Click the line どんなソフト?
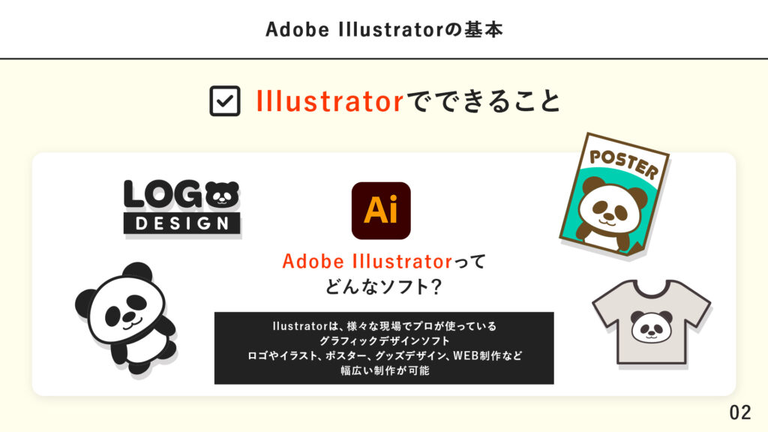 [384, 286]
